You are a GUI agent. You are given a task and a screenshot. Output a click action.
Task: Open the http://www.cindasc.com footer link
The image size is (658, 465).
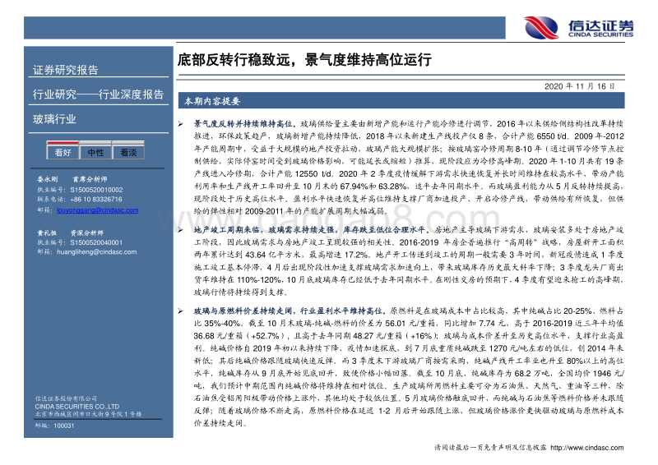[586, 448]
